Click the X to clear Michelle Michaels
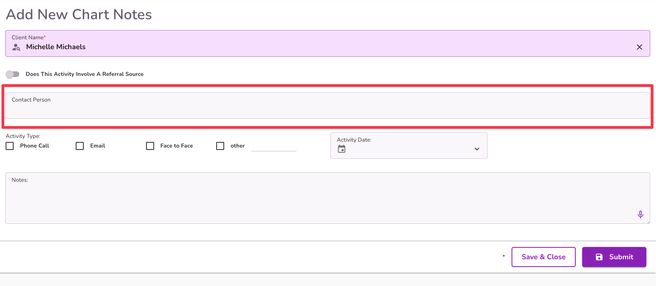The height and width of the screenshot is (286, 656). pyautogui.click(x=640, y=47)
